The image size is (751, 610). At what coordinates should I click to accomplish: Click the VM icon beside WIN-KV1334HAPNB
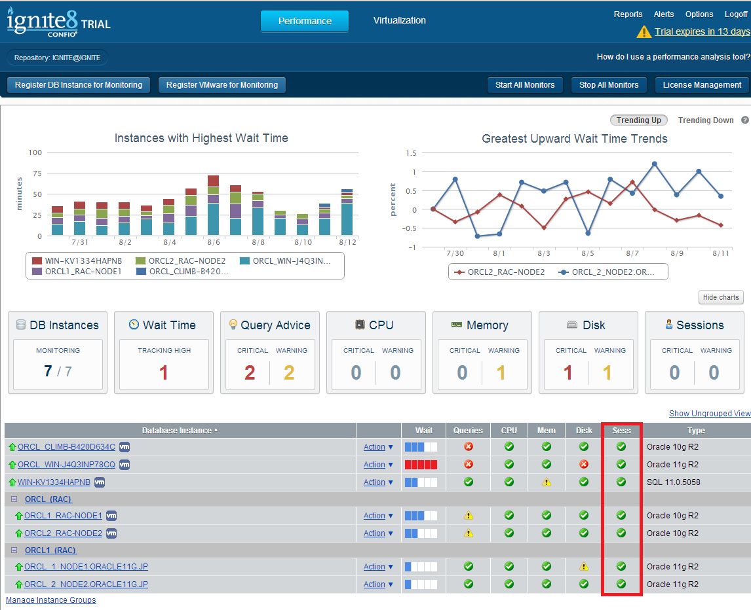click(100, 482)
